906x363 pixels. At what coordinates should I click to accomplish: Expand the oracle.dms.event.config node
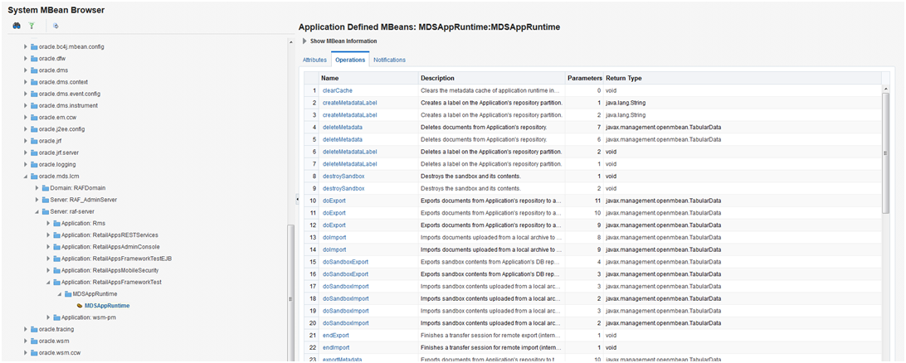tap(26, 94)
